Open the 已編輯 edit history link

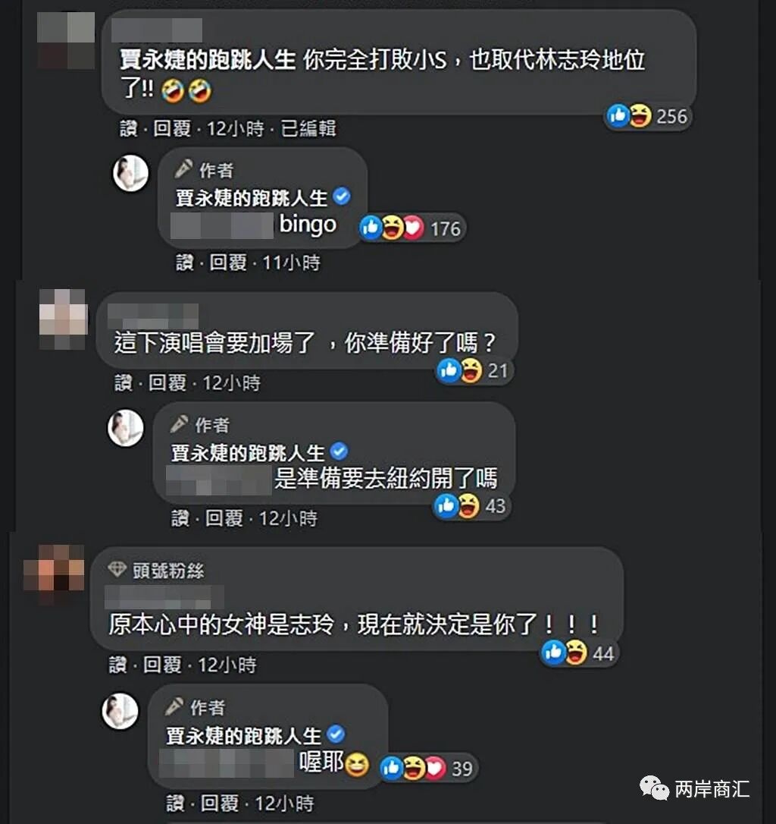[308, 128]
